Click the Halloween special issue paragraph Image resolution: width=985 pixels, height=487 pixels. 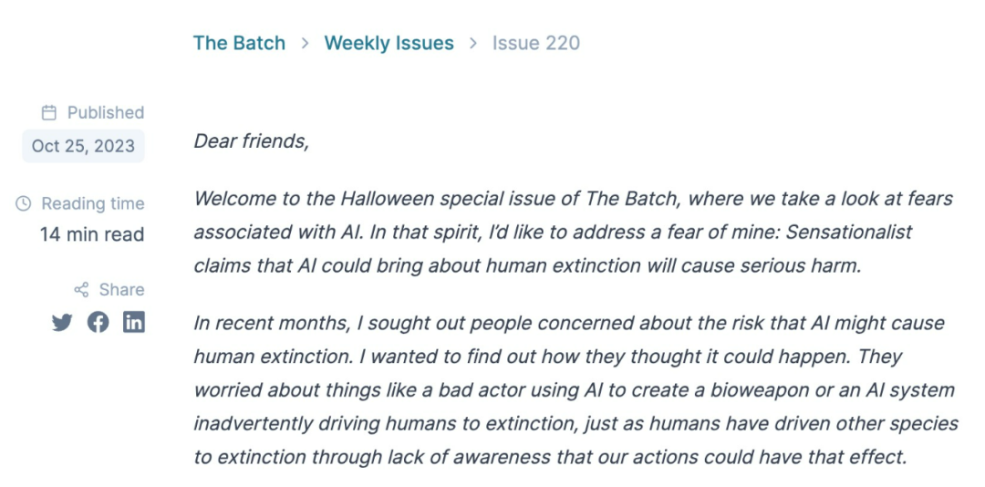tap(573, 232)
